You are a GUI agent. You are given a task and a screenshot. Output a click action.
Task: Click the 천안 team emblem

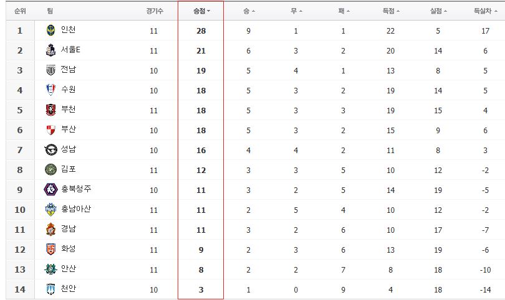50,289
